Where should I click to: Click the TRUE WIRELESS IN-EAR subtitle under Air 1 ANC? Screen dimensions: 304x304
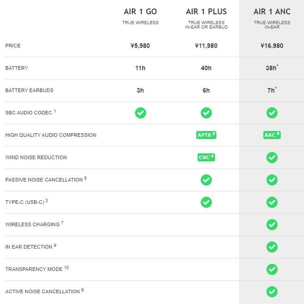pos(272,25)
